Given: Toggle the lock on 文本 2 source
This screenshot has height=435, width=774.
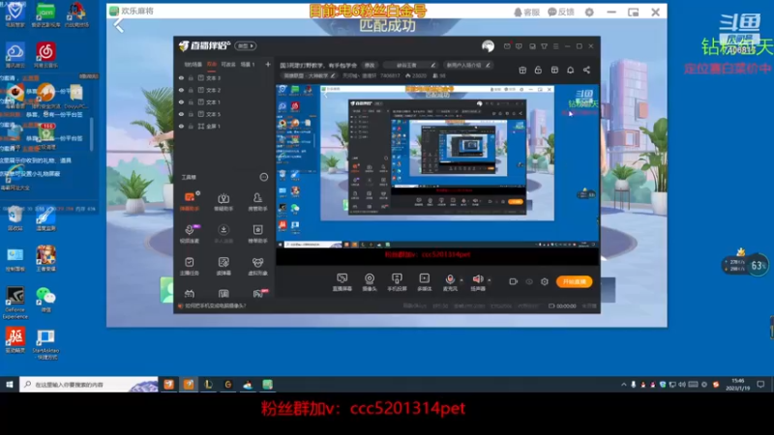Looking at the screenshot, I should coord(191,90).
